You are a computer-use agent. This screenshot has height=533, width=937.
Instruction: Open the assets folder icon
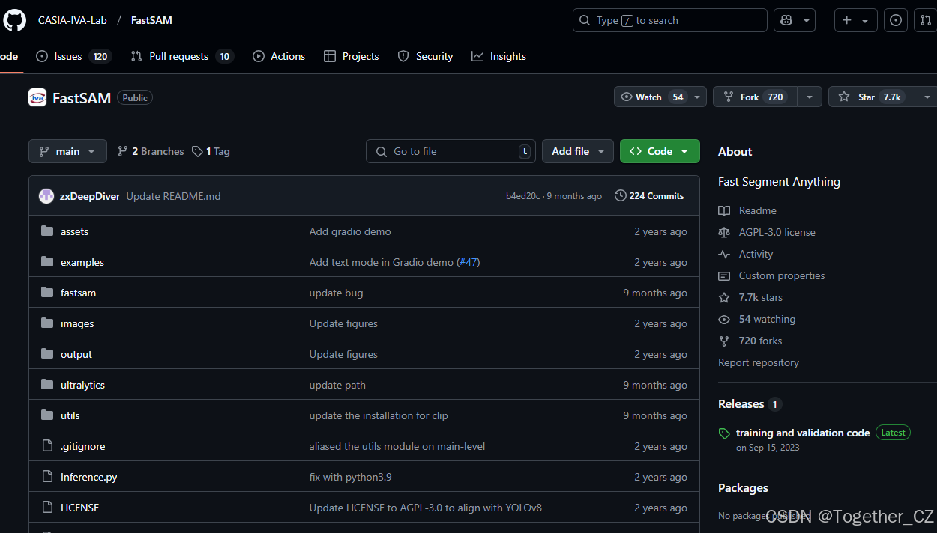(x=47, y=231)
